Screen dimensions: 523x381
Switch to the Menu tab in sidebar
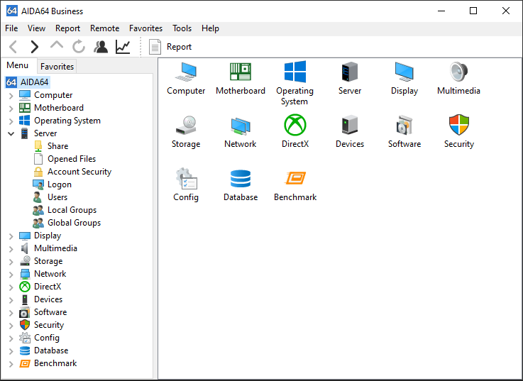[17, 65]
